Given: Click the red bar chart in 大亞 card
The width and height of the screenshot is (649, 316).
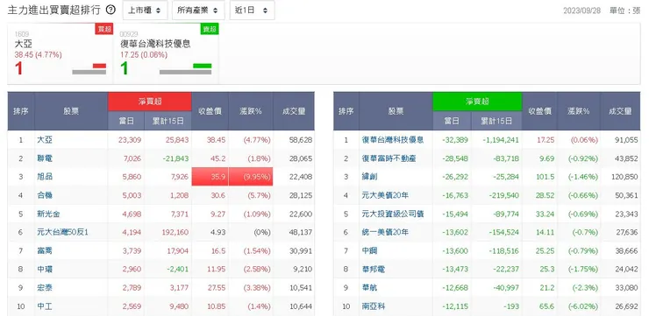Looking at the screenshot, I should (x=99, y=66).
